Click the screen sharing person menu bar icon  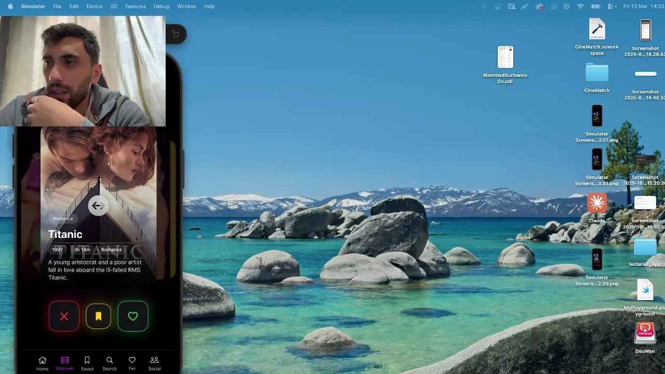(x=512, y=6)
